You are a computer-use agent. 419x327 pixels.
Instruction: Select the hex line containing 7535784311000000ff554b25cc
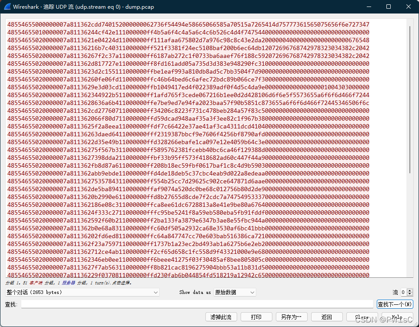pyautogui.click(x=188, y=181)
